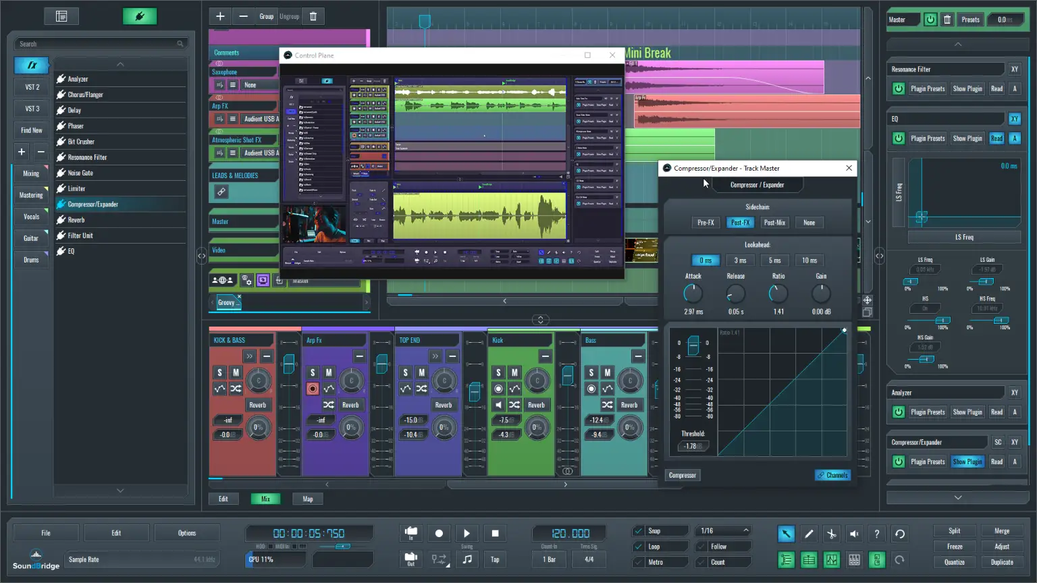This screenshot has height=583, width=1037.
Task: Open the Options menu
Action: pos(187,533)
